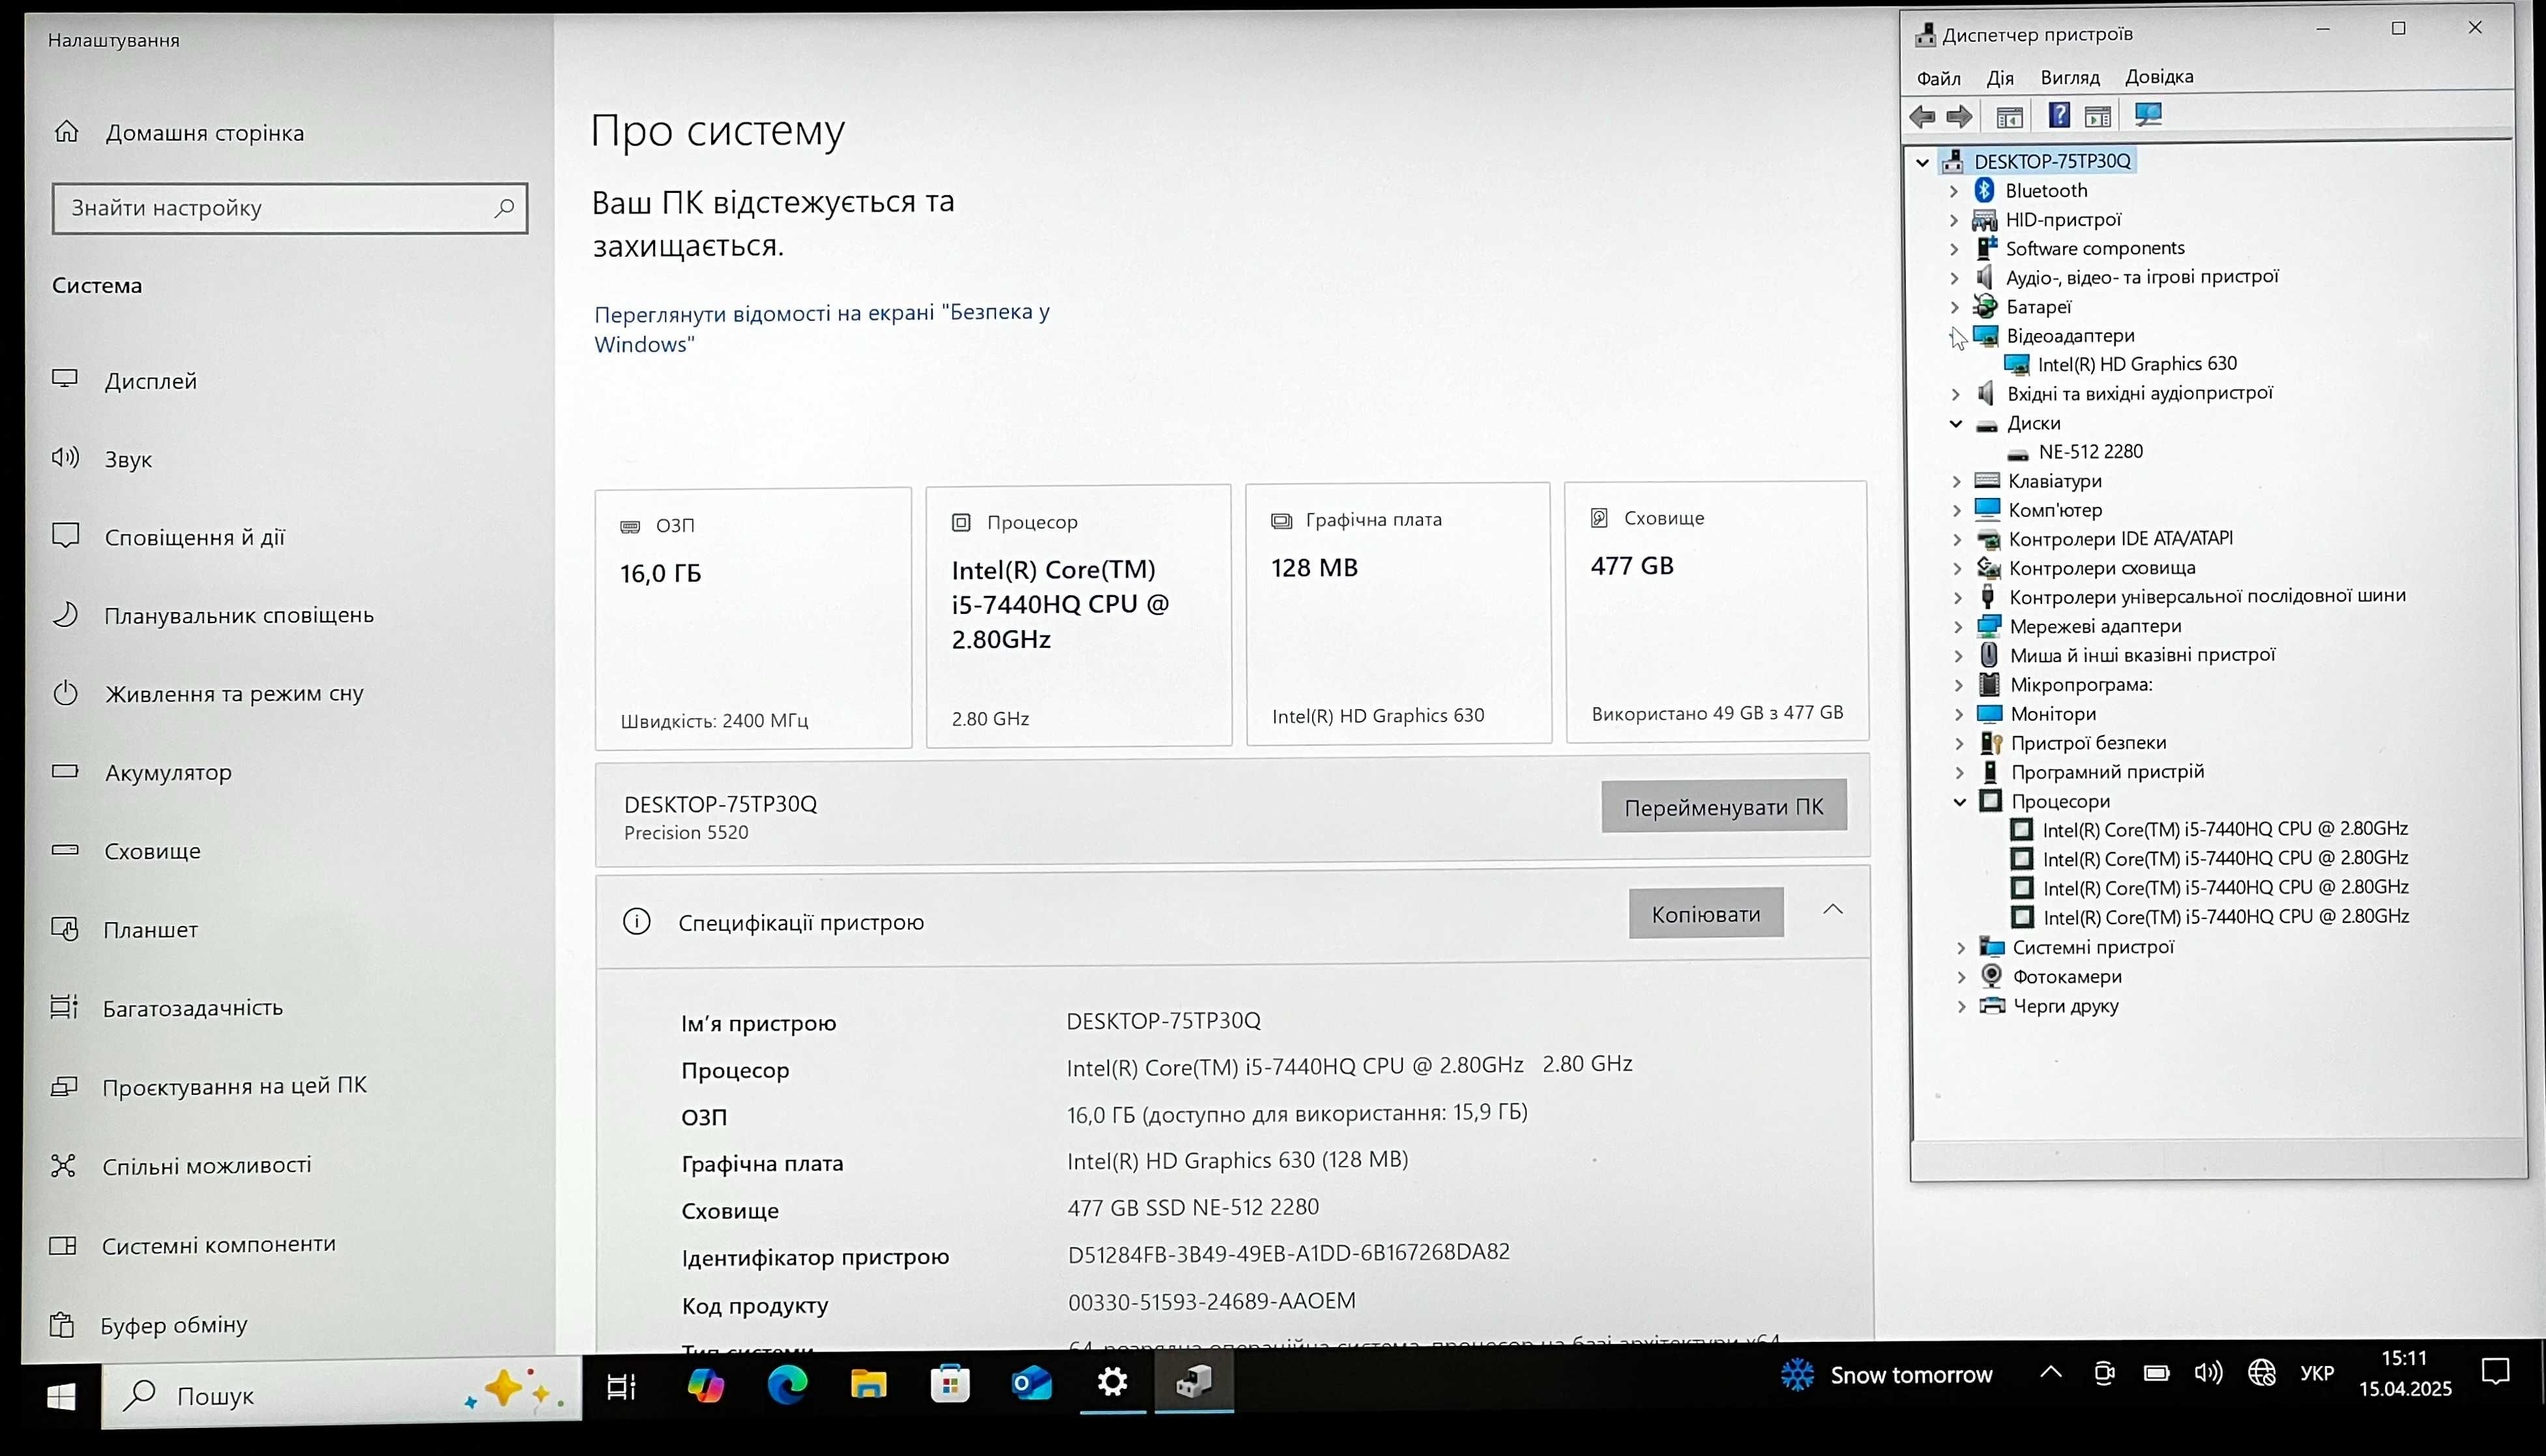The height and width of the screenshot is (1456, 2546).
Task: Expand the Черги друку node
Action: pos(1961,1007)
